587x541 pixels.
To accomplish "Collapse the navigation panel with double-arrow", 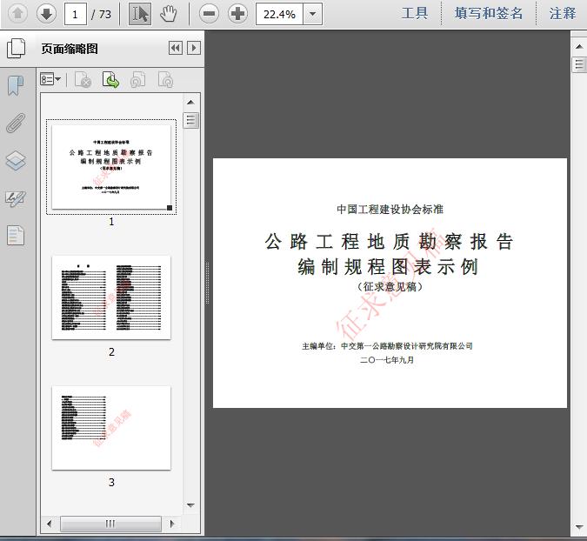I will (x=176, y=48).
